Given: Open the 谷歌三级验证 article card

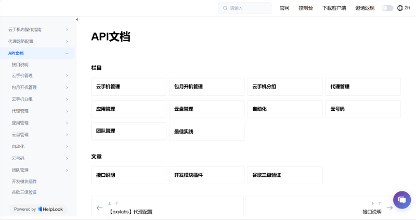Looking at the screenshot, I should point(284,175).
